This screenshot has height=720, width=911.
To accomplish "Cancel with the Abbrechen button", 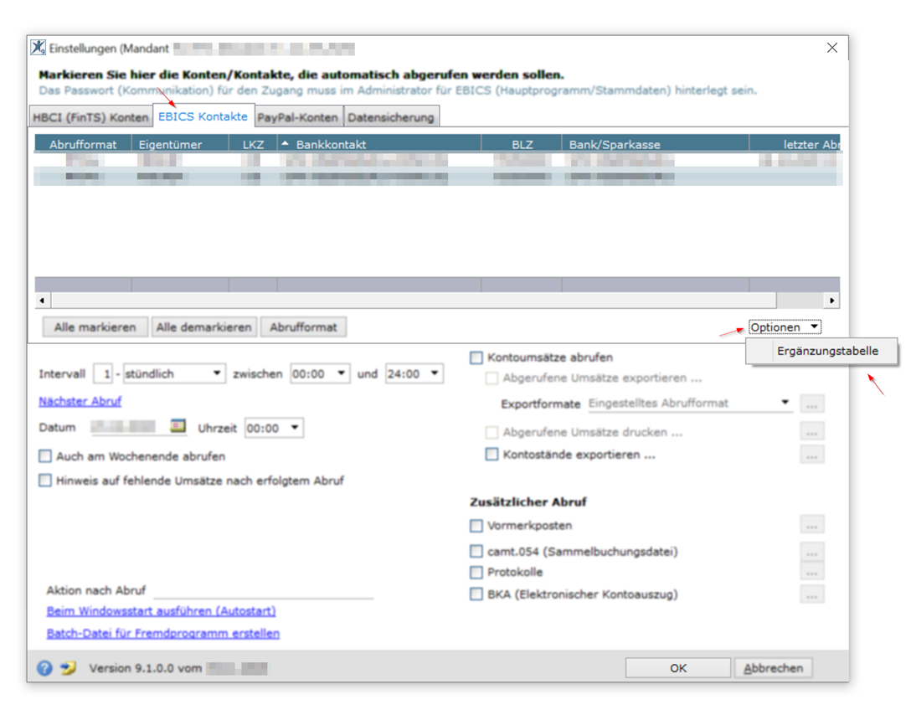I will point(774,668).
